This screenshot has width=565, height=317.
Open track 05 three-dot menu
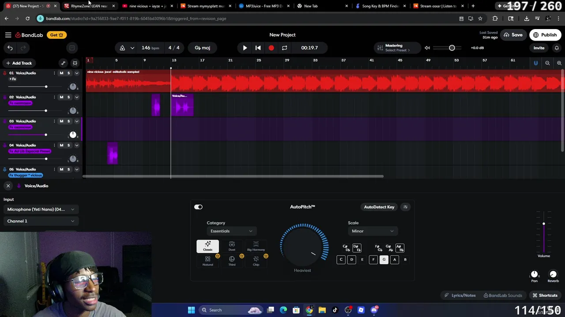point(54,169)
